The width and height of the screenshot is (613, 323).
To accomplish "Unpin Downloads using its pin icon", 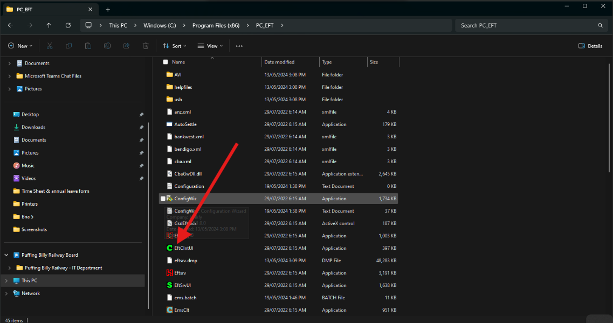I will click(141, 128).
